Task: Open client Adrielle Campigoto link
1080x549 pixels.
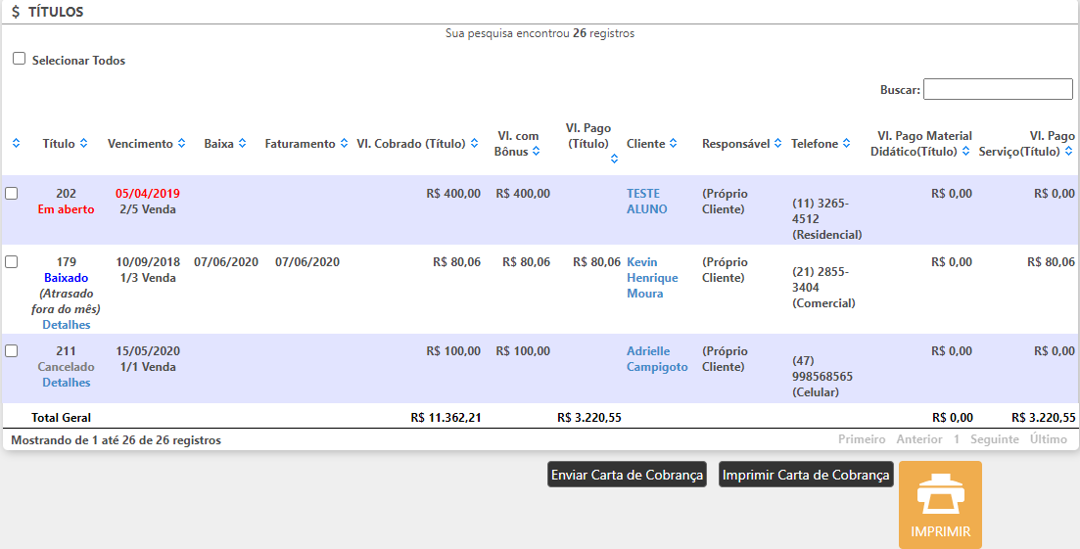Action: [x=657, y=359]
